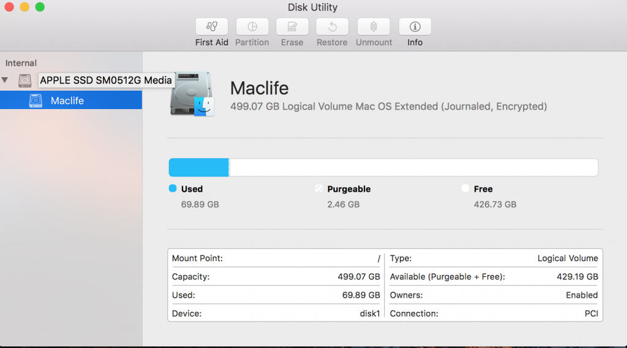Click the blue Used legend dot

point(173,189)
